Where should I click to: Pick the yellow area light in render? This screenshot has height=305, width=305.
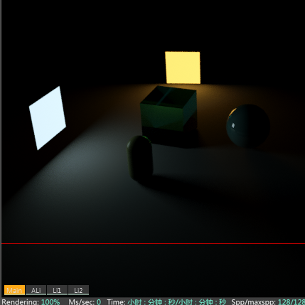pyautogui.click(x=183, y=68)
